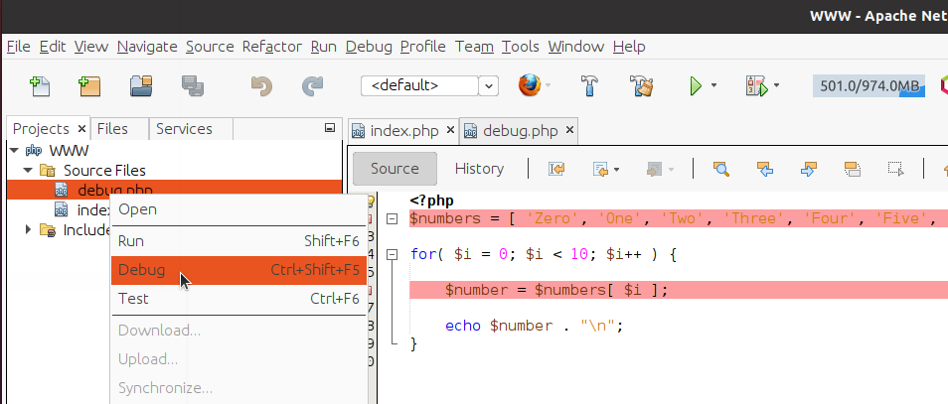Click the Debug Project toolbar icon
This screenshot has width=948, height=404.
[756, 85]
